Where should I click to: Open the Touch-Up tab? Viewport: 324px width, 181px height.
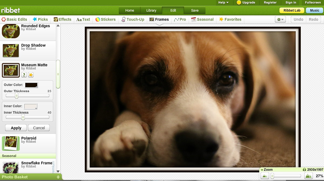[x=133, y=20]
